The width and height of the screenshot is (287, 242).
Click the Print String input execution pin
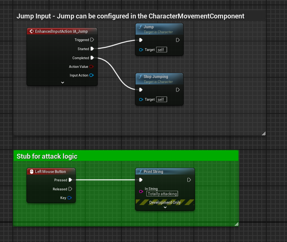141,180
